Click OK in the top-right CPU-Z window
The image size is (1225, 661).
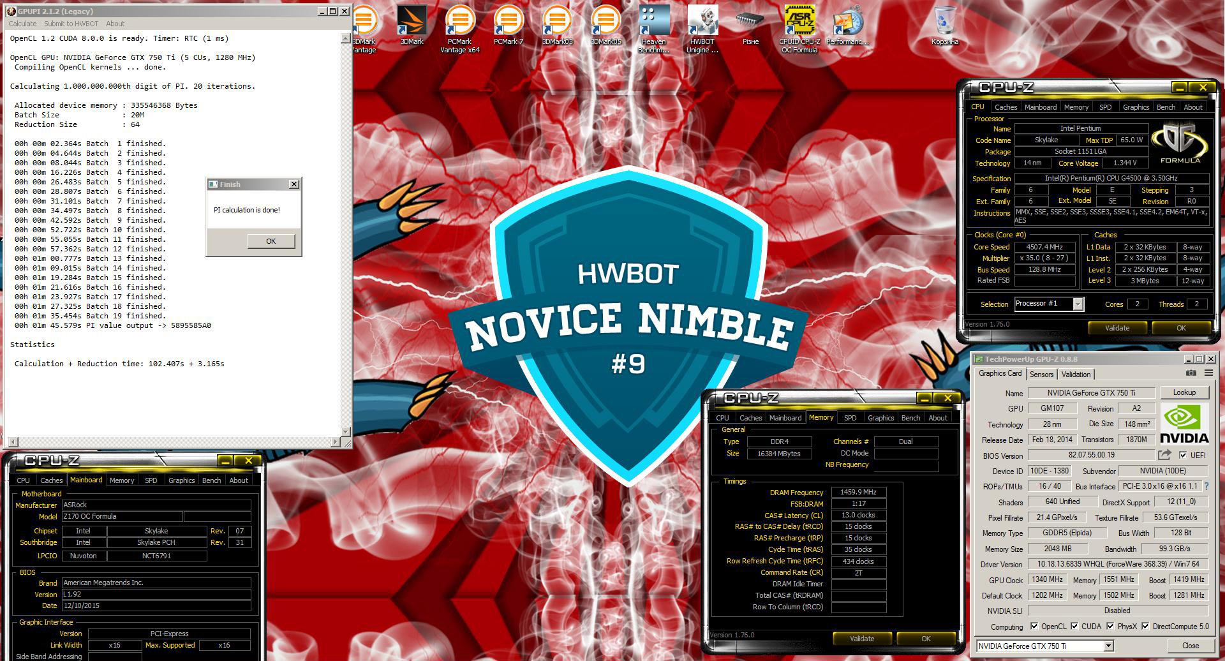(1181, 328)
